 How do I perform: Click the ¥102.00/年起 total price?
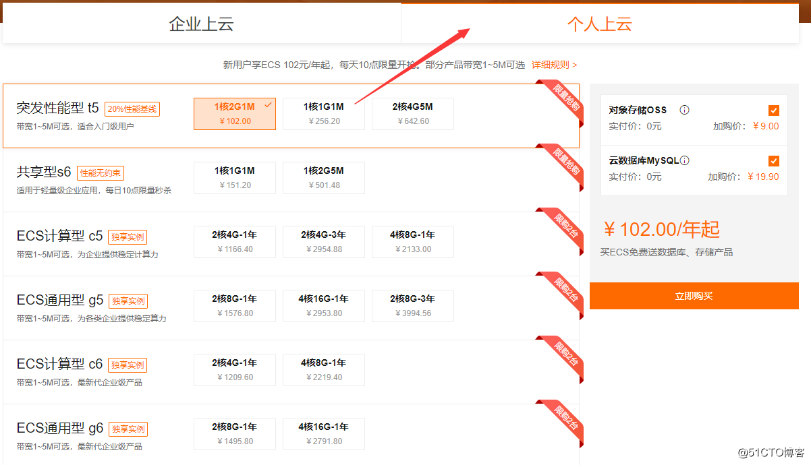tap(661, 230)
